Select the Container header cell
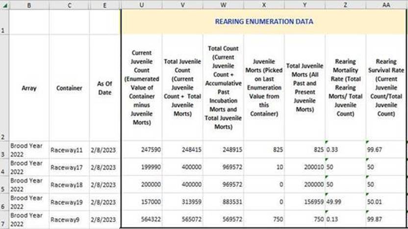This screenshot has height=229, width=408. tap(69, 88)
